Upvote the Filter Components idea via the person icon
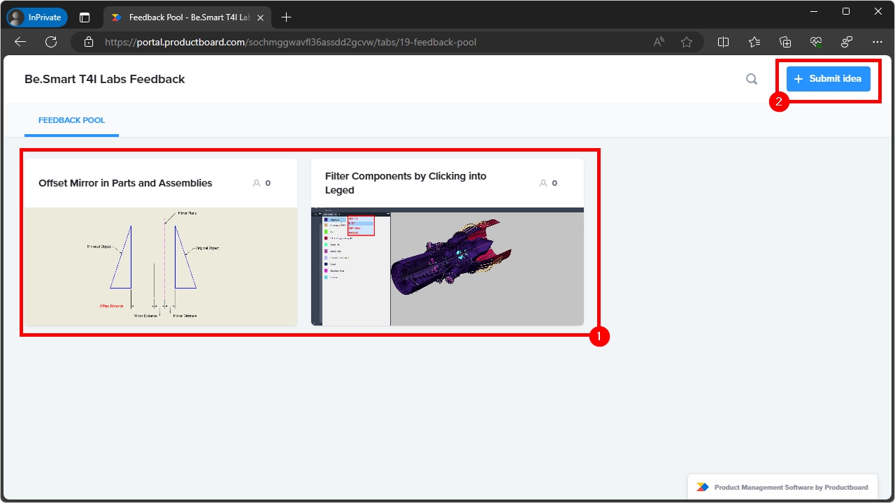The width and height of the screenshot is (895, 503). point(543,183)
